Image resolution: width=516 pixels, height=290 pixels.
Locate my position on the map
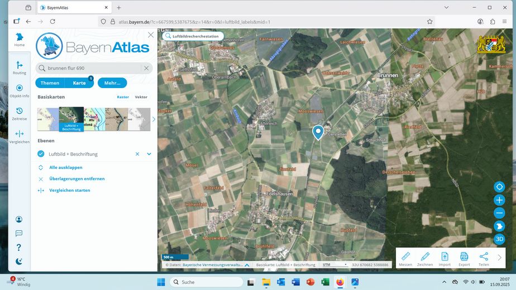coord(499,187)
